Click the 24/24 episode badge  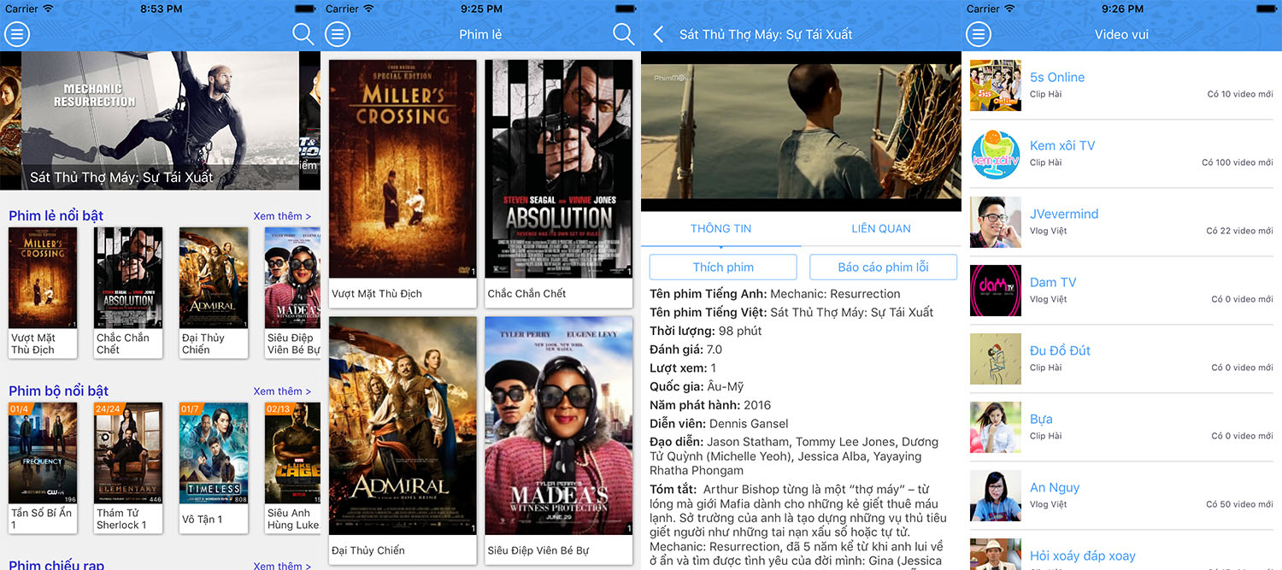coord(108,409)
